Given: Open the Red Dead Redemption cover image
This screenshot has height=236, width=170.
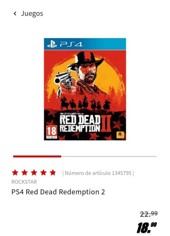Looking at the screenshot, I should pyautogui.click(x=85, y=89).
